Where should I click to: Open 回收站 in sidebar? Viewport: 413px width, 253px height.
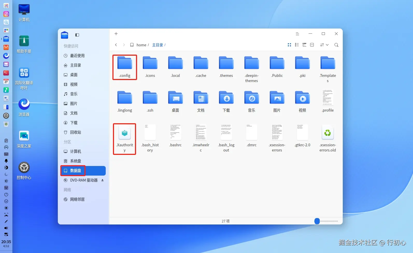[x=83, y=132]
